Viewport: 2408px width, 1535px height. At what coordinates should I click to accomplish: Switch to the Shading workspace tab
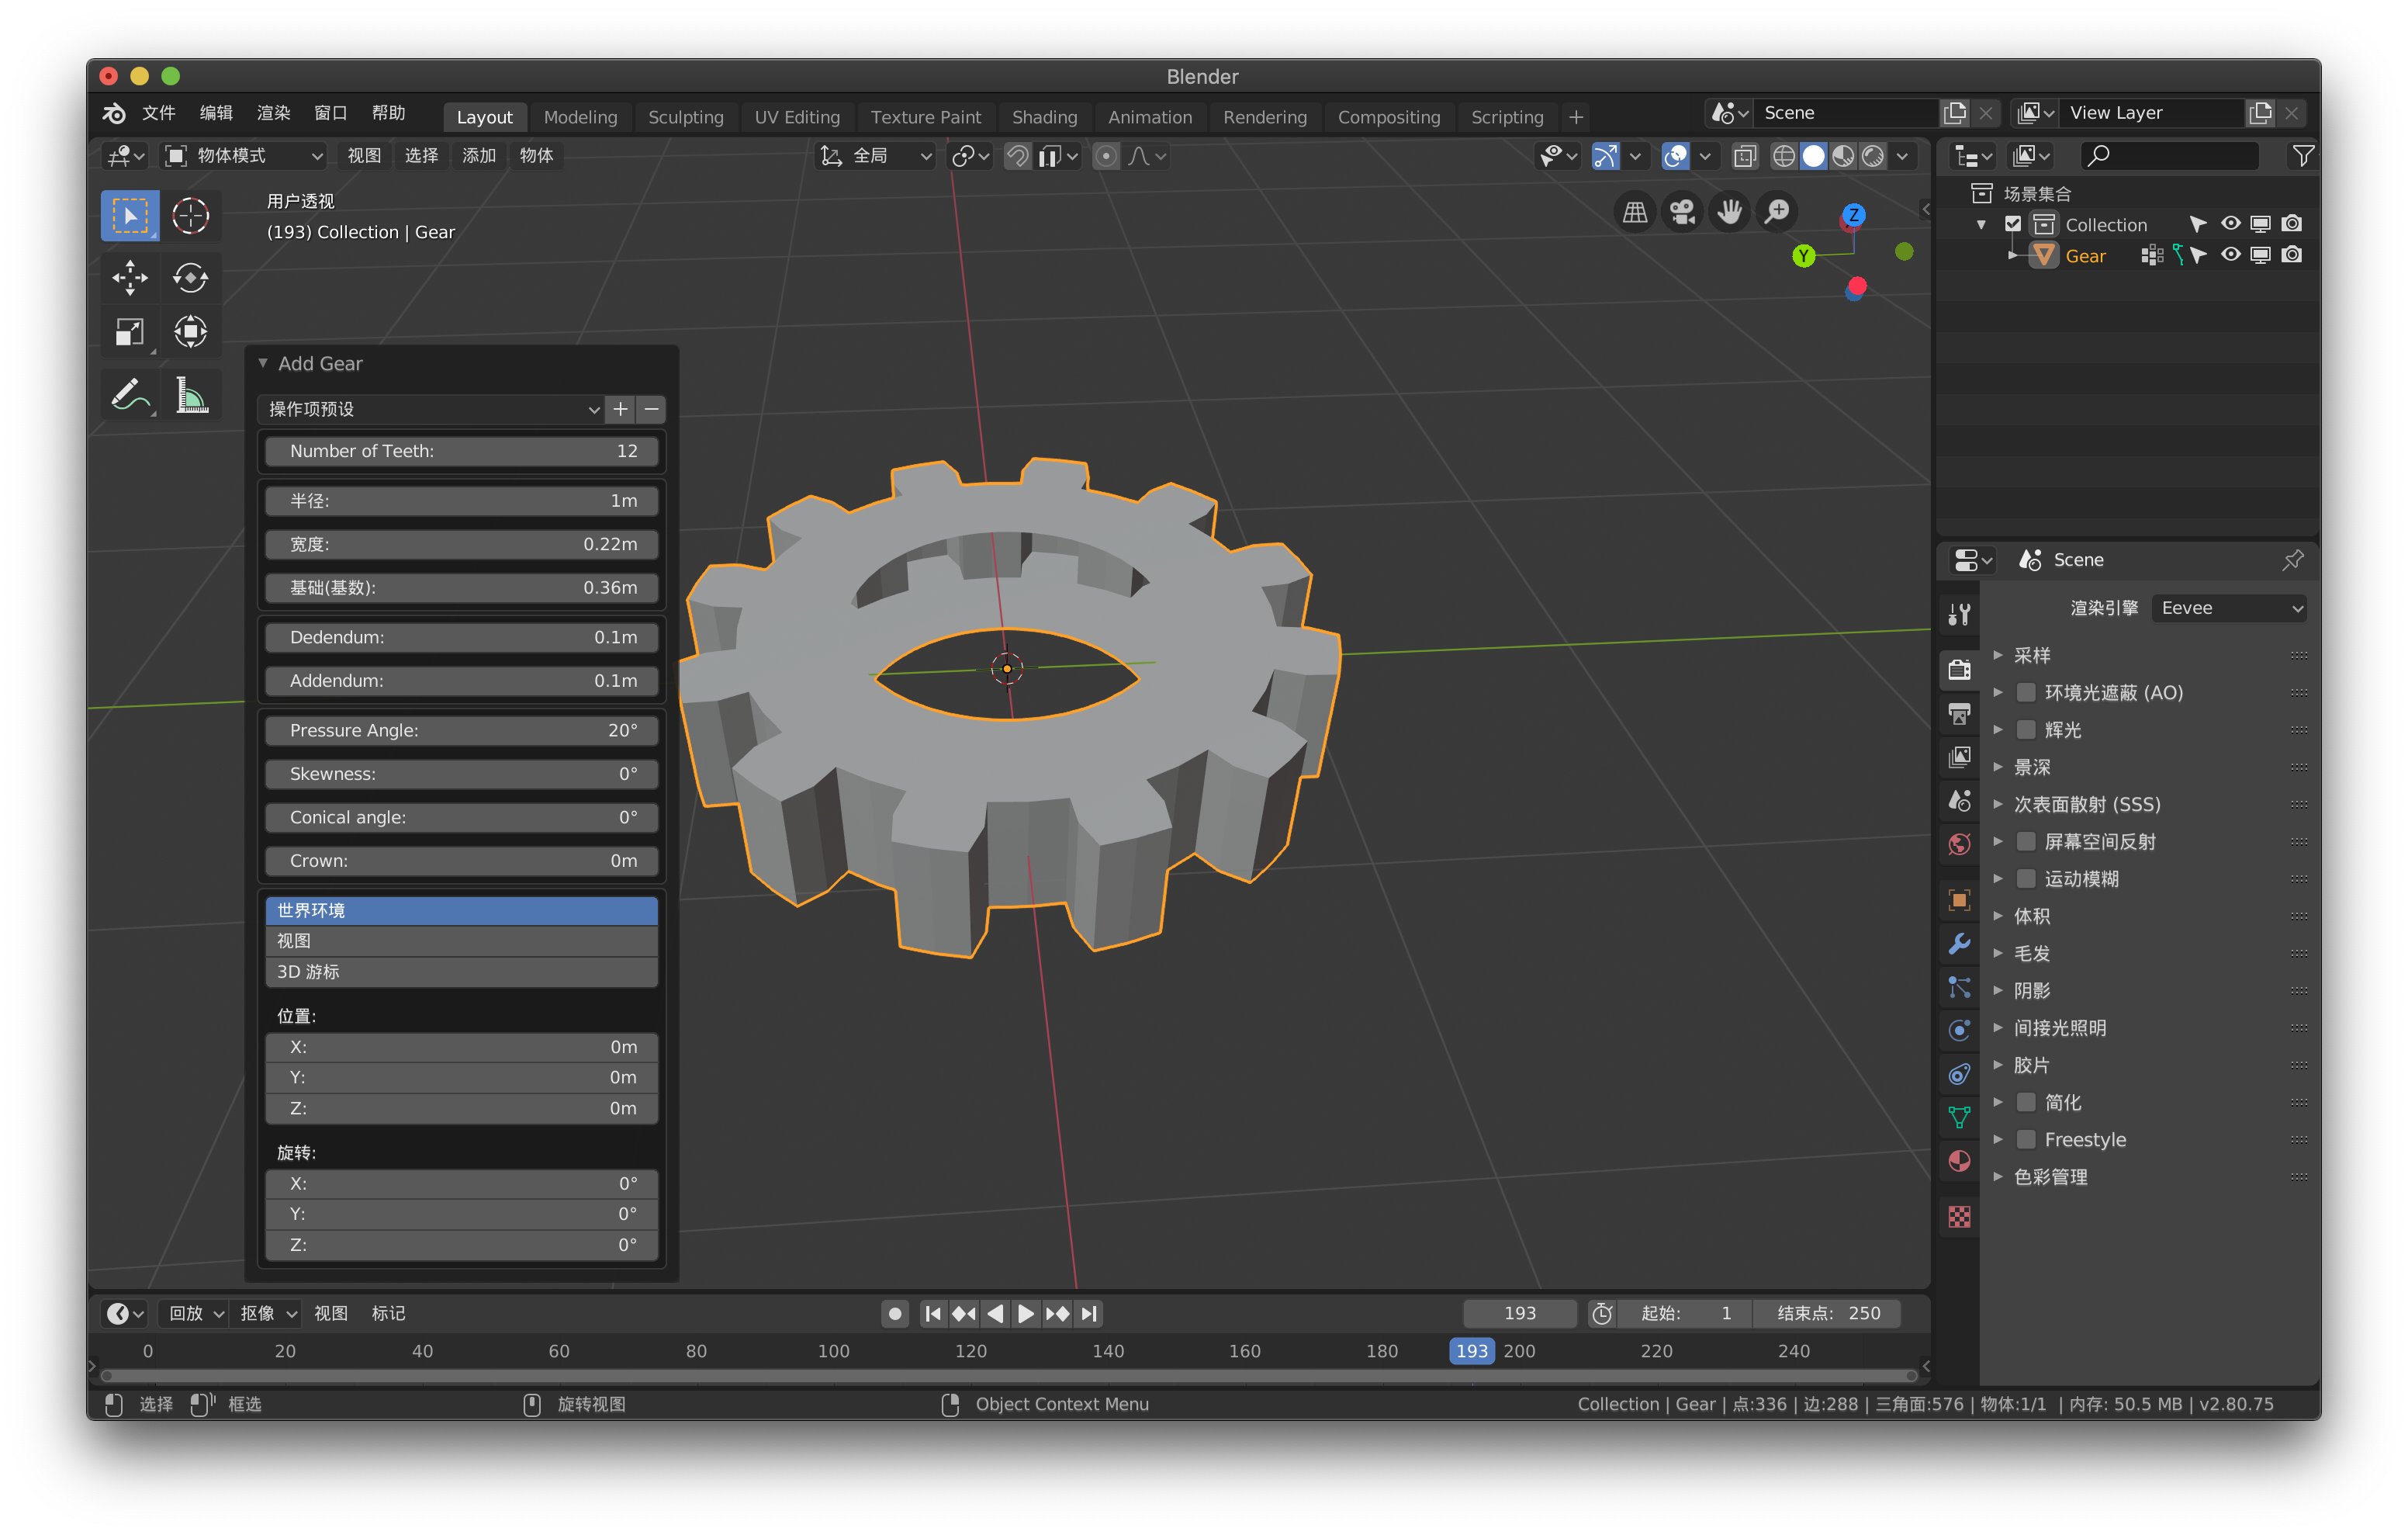tap(1044, 117)
